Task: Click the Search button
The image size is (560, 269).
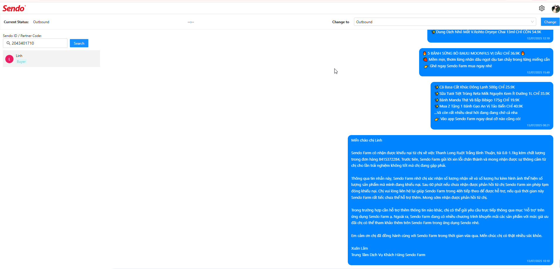Action: [79, 43]
